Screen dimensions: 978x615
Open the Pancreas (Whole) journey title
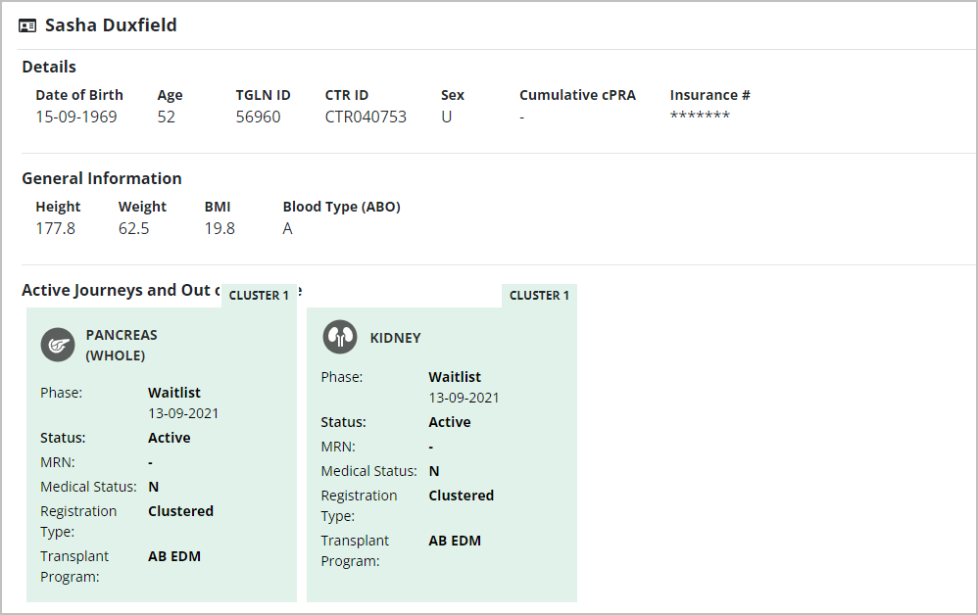[x=122, y=345]
